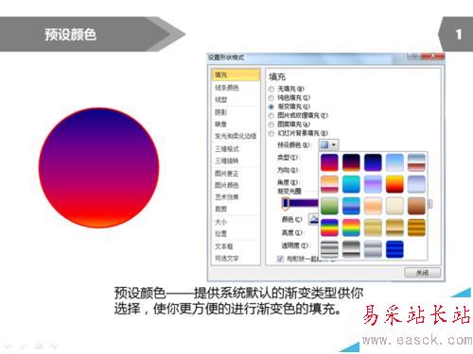Open the 阴影 shadow category

coord(236,112)
